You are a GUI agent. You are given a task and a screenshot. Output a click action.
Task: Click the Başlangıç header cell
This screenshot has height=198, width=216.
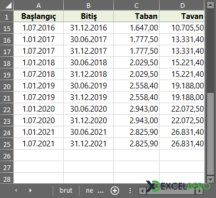coord(38,16)
